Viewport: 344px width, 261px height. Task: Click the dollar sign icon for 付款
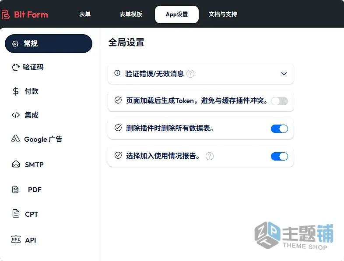tap(16, 91)
